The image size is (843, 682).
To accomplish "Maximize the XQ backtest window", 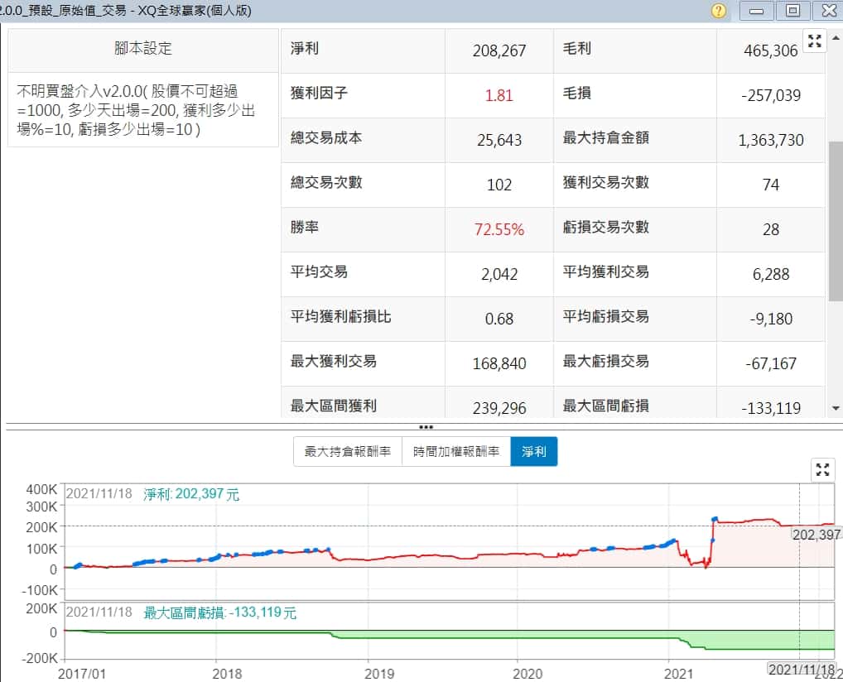I will [792, 11].
